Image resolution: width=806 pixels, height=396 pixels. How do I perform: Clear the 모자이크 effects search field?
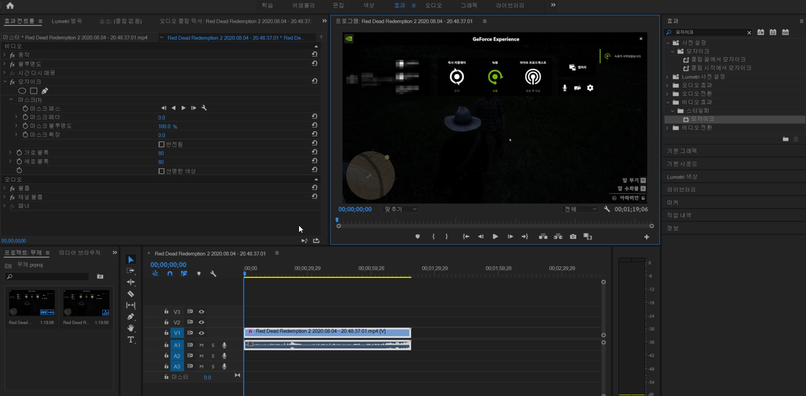point(749,33)
